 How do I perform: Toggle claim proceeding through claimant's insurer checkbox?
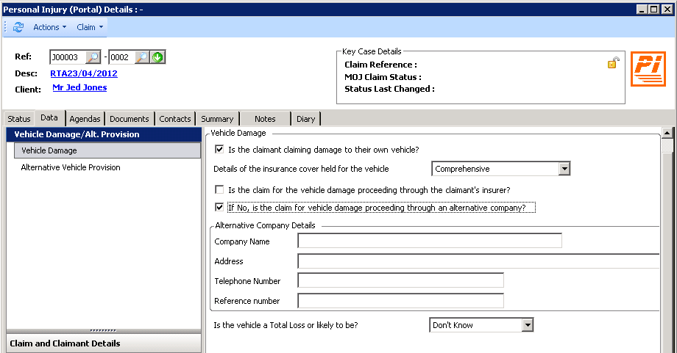[x=219, y=190]
